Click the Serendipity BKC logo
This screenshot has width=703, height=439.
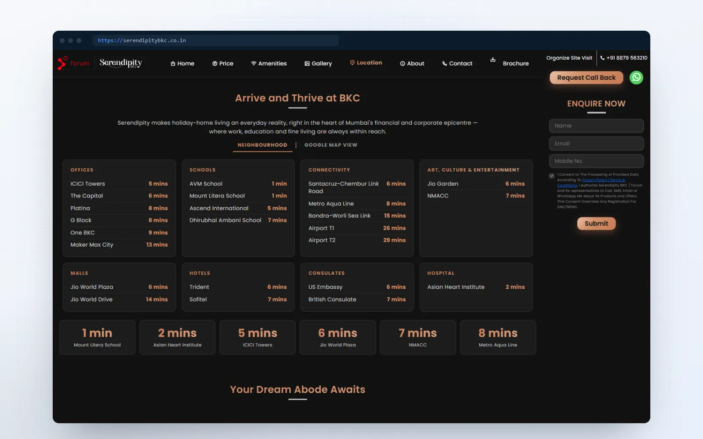click(121, 63)
